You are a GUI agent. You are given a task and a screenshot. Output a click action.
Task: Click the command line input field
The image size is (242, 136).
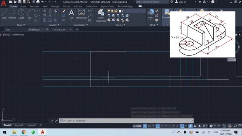pos(126,121)
